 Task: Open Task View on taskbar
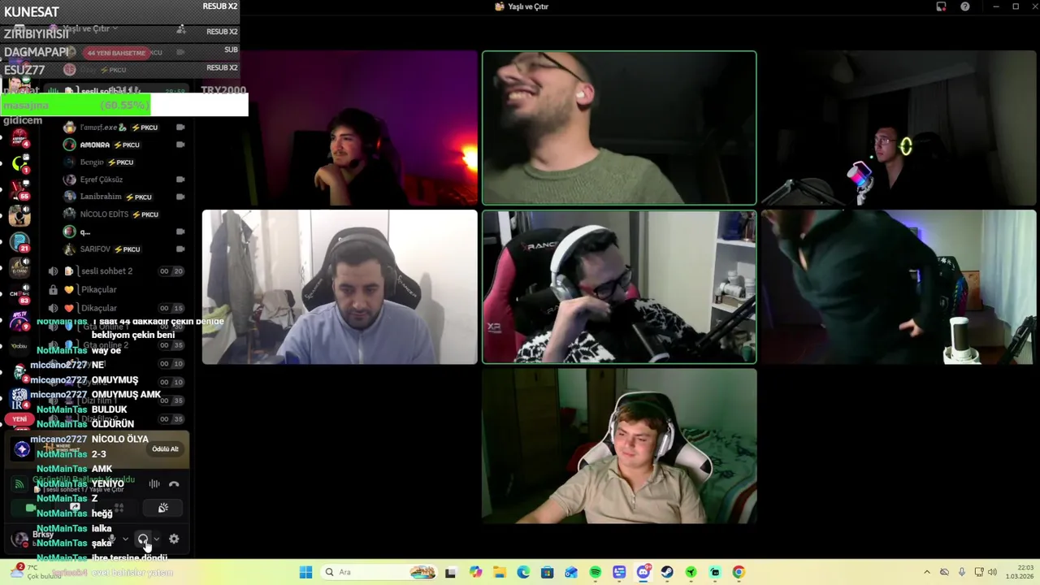(x=451, y=572)
